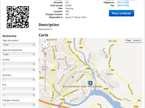This screenshot has width=145, height=108.
Task: Open the Type de produit dropdown
Action: (x=19, y=45)
